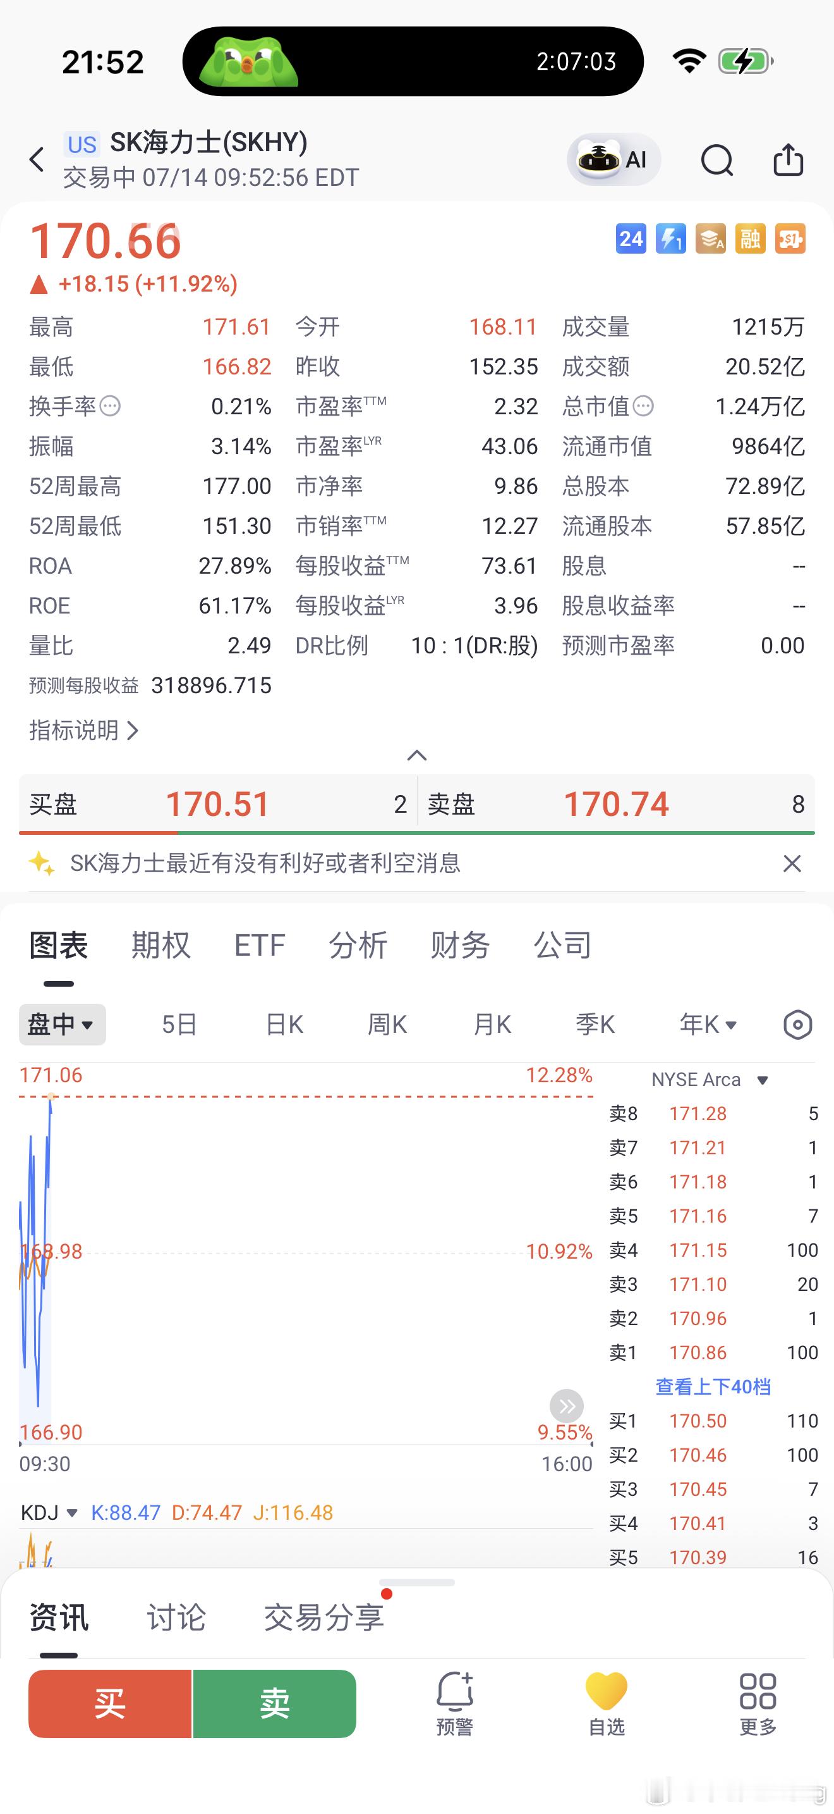Tap the 卖1 170.86 order book row
Viewport: 834px width, 1814px height.
click(713, 1353)
